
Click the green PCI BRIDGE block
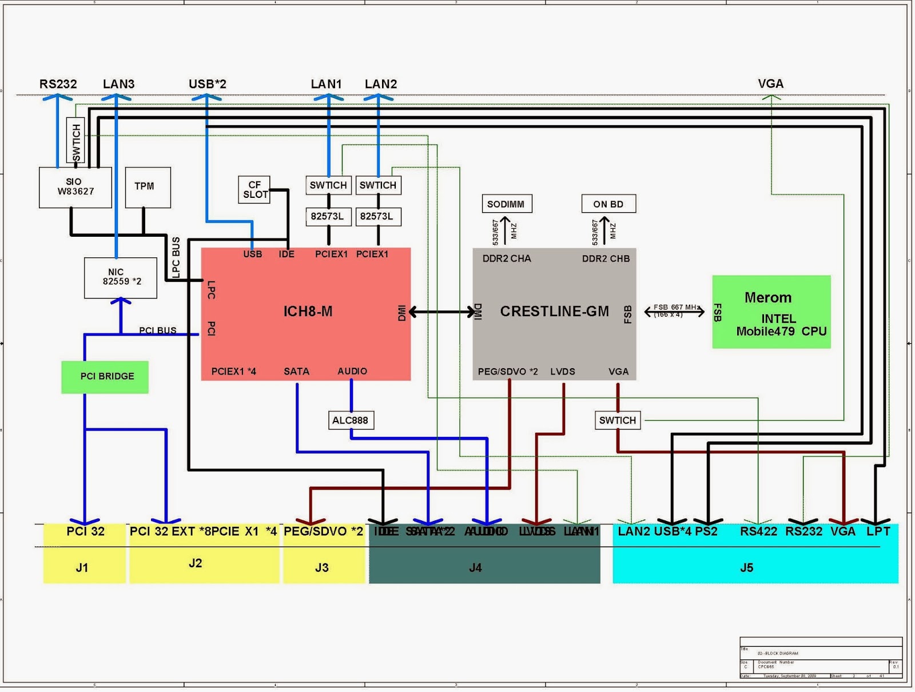pos(105,376)
